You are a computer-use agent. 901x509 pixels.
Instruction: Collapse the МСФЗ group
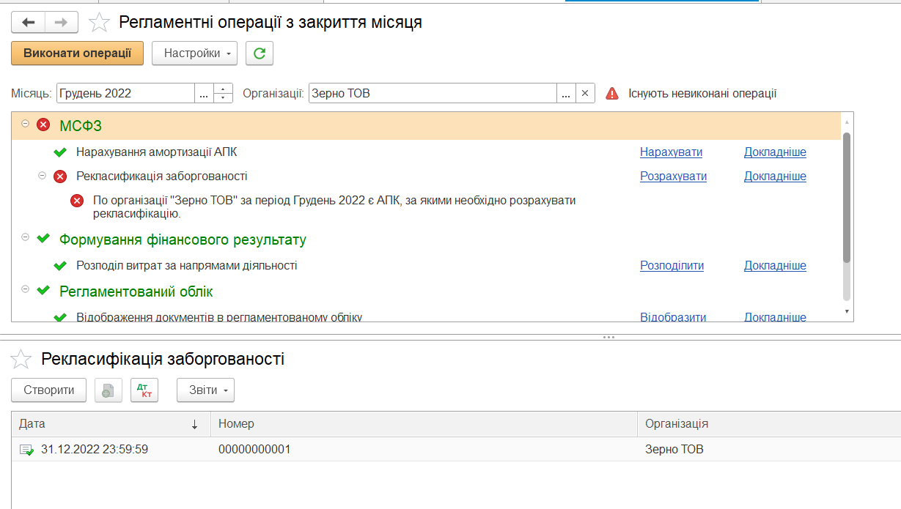[26, 125]
